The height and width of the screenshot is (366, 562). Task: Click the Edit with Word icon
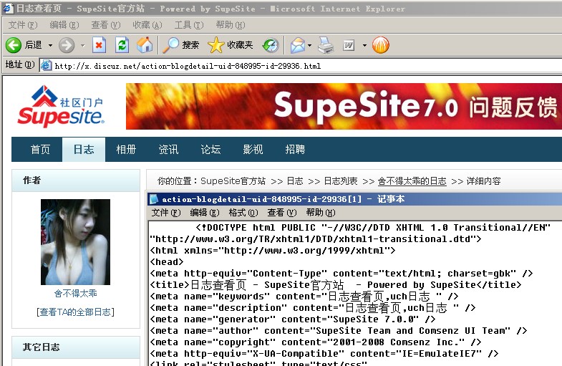pos(349,45)
